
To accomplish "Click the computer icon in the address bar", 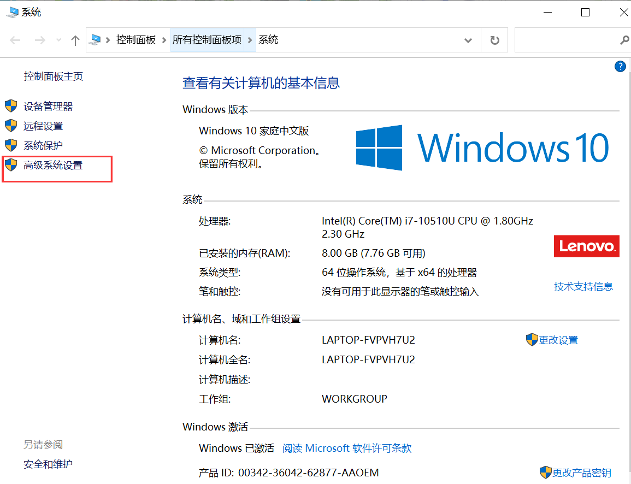I will click(96, 39).
